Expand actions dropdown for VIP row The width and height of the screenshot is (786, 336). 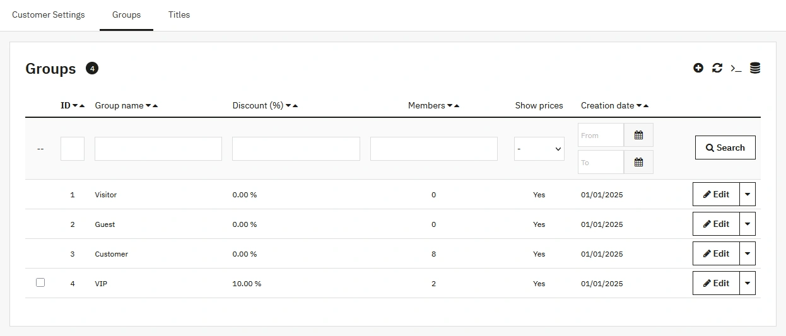pos(748,283)
